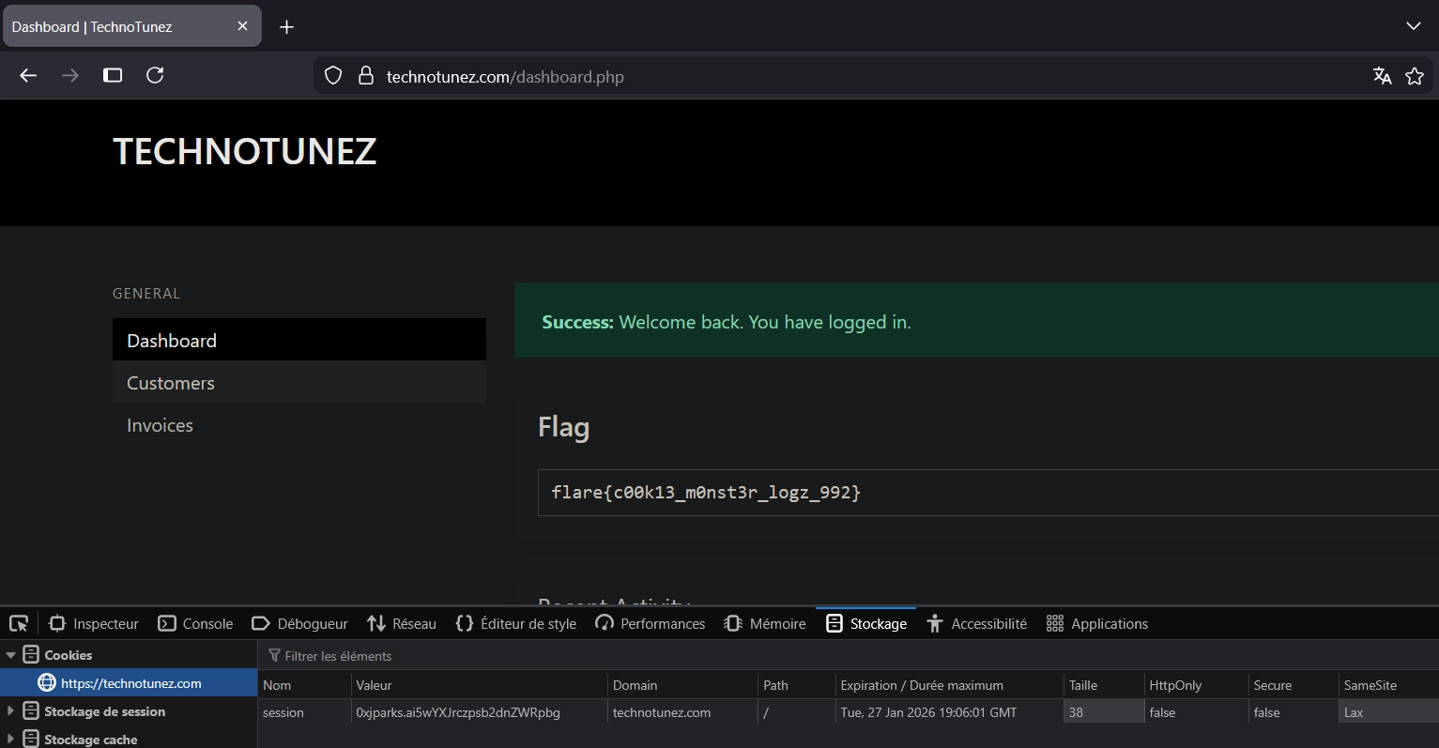The width and height of the screenshot is (1439, 748).
Task: Bookmark this page with star icon
Action: point(1415,76)
